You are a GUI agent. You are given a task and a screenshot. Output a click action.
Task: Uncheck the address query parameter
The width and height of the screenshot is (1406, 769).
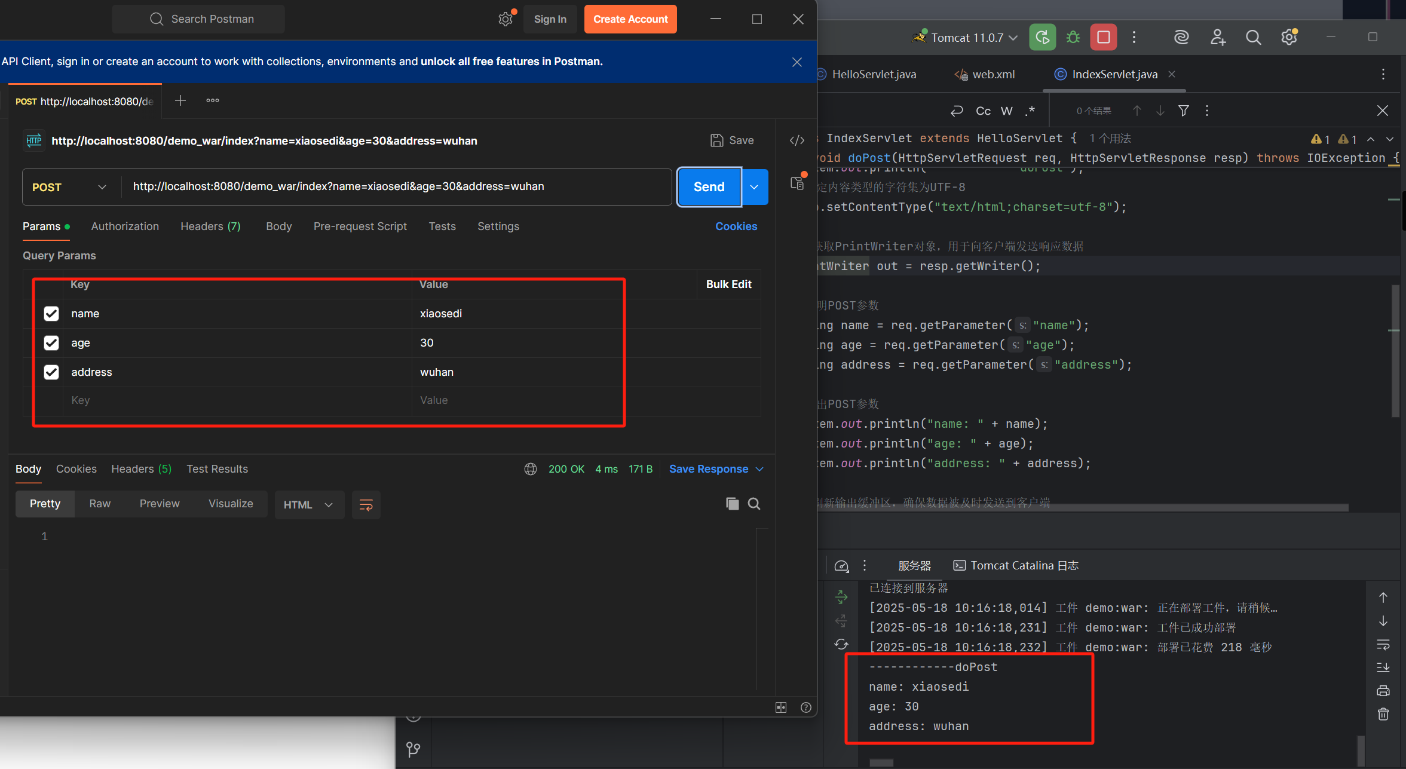[x=51, y=372]
